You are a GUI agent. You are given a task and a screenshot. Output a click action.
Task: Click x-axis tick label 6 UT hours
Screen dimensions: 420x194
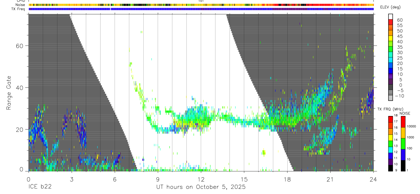[x=115, y=179]
